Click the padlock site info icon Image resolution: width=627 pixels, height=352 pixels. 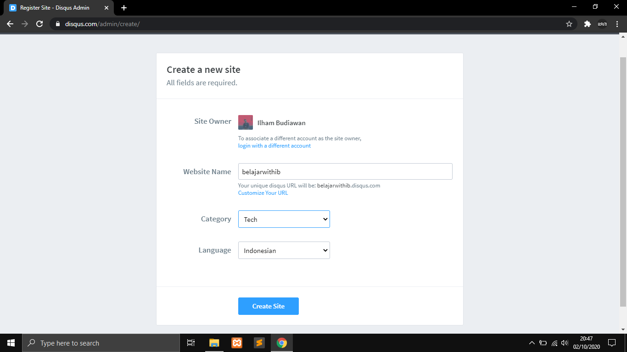pos(57,24)
